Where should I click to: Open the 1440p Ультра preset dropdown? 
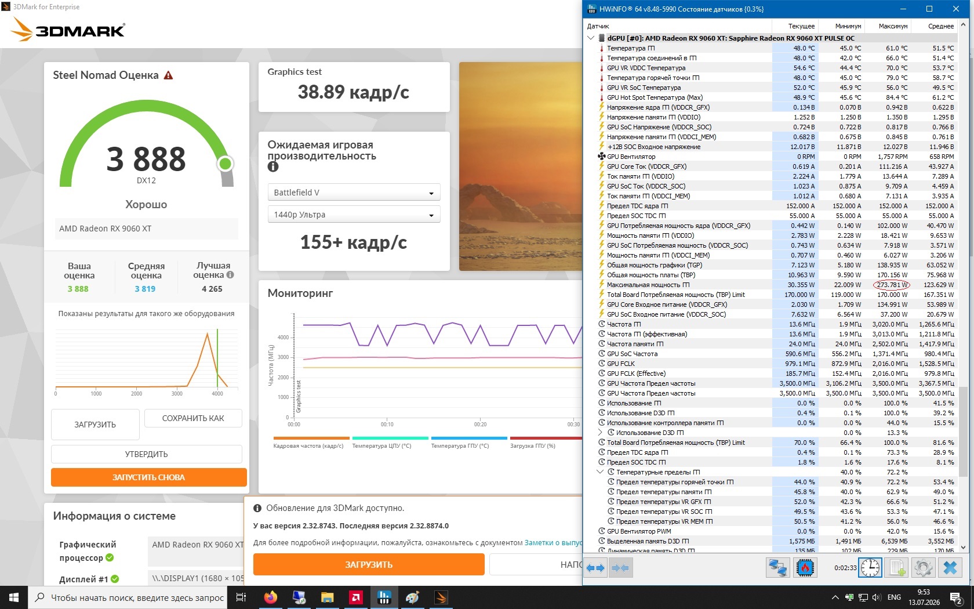tap(354, 215)
